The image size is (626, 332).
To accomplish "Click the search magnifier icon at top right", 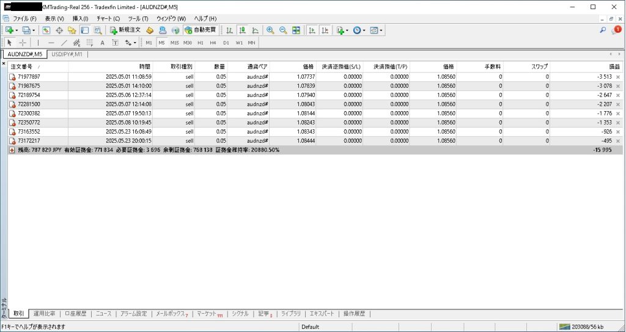I will tap(603, 30).
